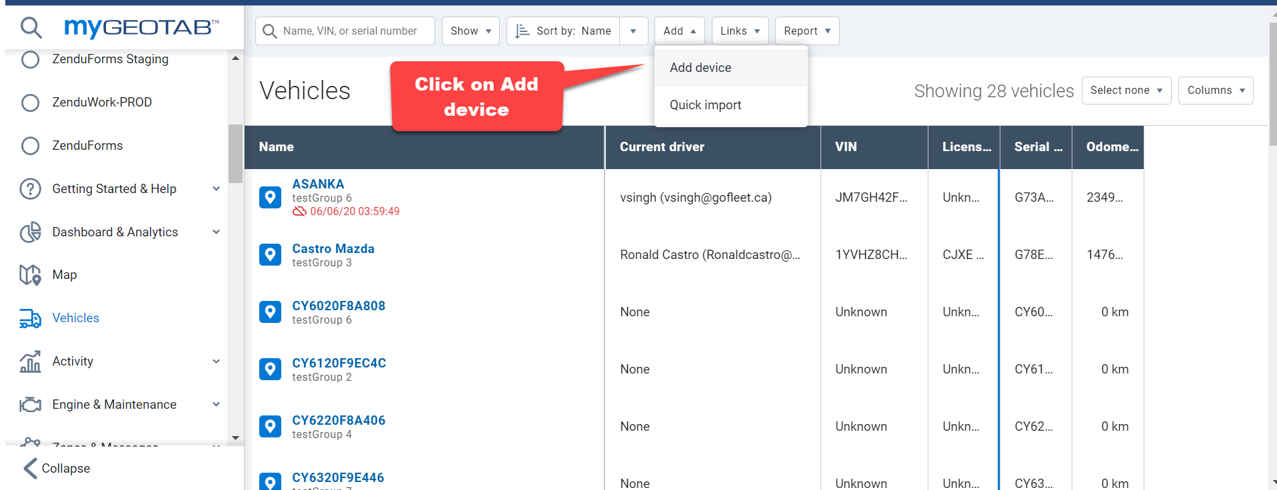This screenshot has width=1277, height=490.
Task: Click the Odometer column header
Action: pyautogui.click(x=1108, y=147)
